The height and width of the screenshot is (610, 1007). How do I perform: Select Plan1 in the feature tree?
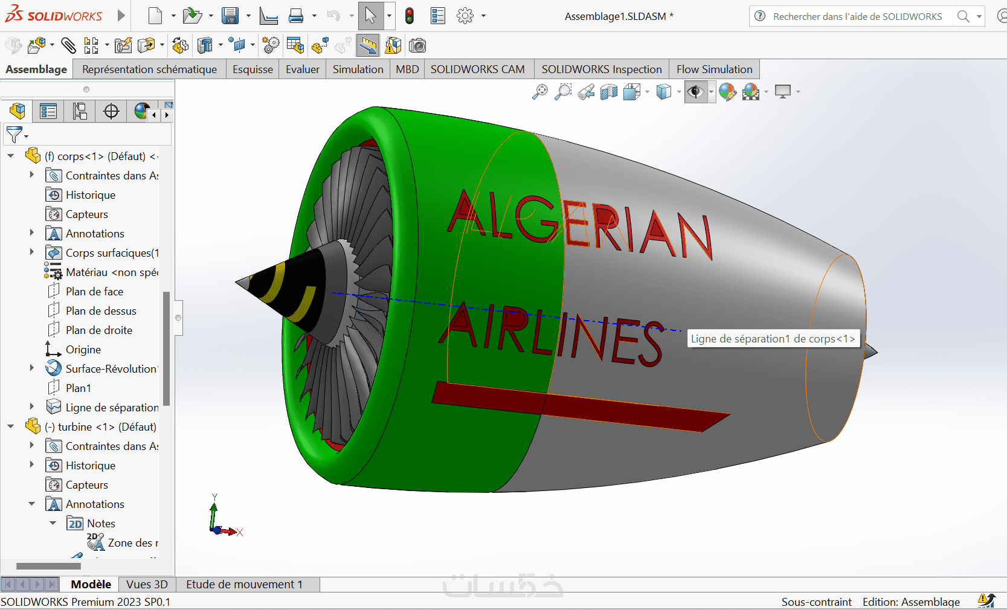(79, 388)
